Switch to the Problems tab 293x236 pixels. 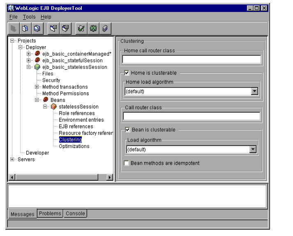point(50,213)
